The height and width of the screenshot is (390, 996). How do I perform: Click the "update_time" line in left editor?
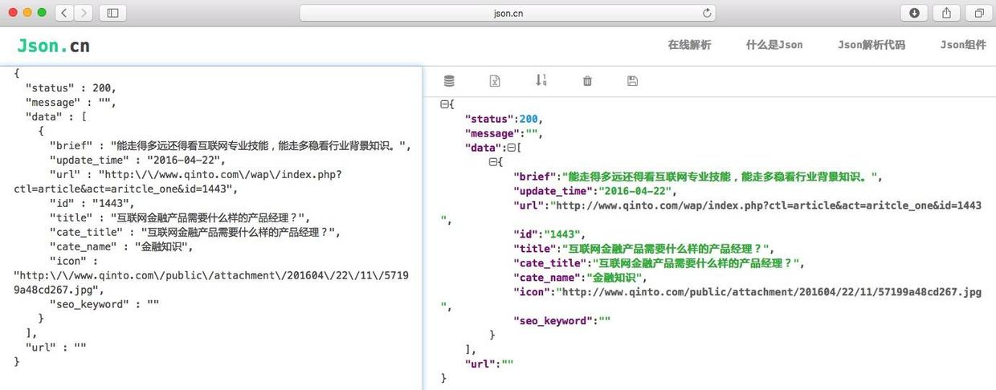(x=137, y=160)
